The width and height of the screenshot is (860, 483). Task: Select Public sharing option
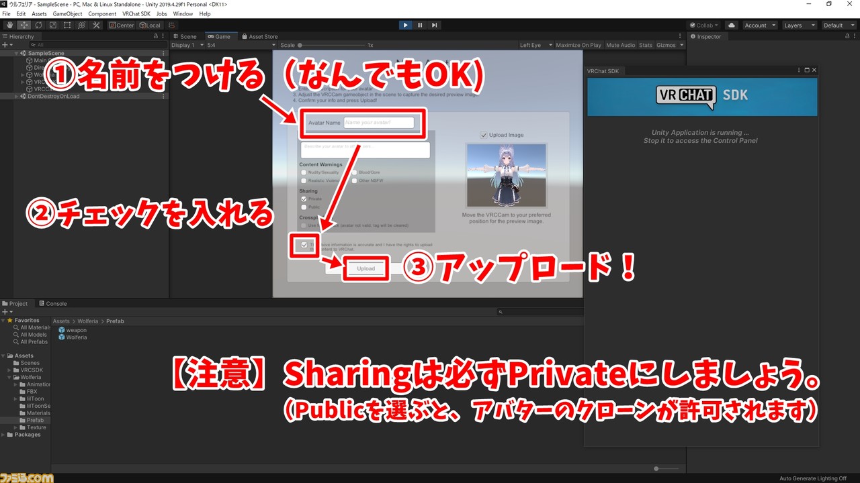304,207
